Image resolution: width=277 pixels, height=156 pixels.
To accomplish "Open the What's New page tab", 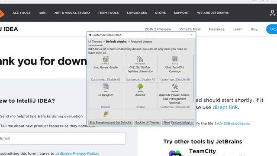I will coord(190,29).
